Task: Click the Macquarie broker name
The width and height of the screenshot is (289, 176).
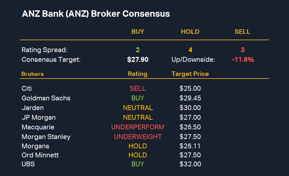Action: click(38, 127)
